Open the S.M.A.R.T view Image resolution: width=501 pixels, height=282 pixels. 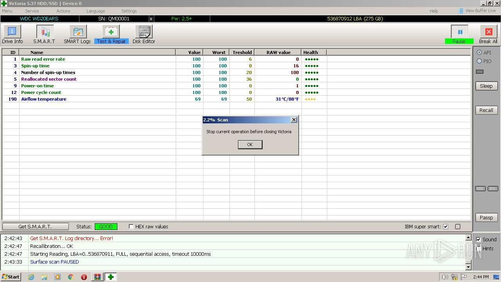44,34
